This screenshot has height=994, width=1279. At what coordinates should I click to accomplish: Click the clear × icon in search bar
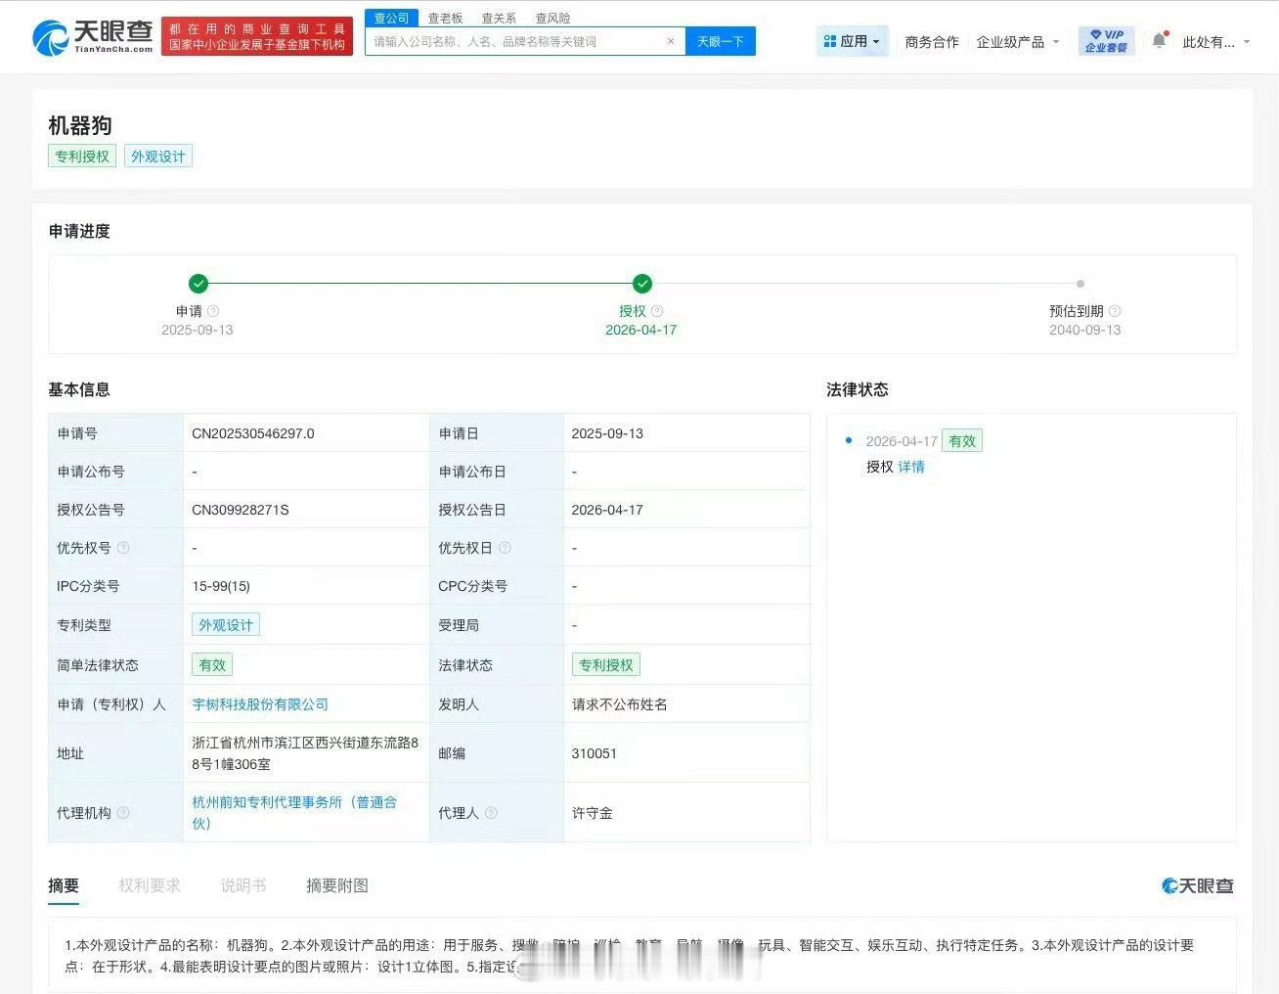(x=671, y=41)
